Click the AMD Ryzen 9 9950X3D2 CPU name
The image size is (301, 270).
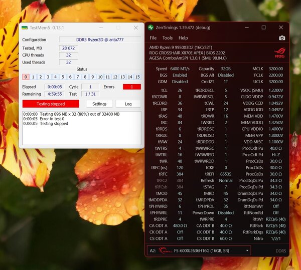coord(181,47)
